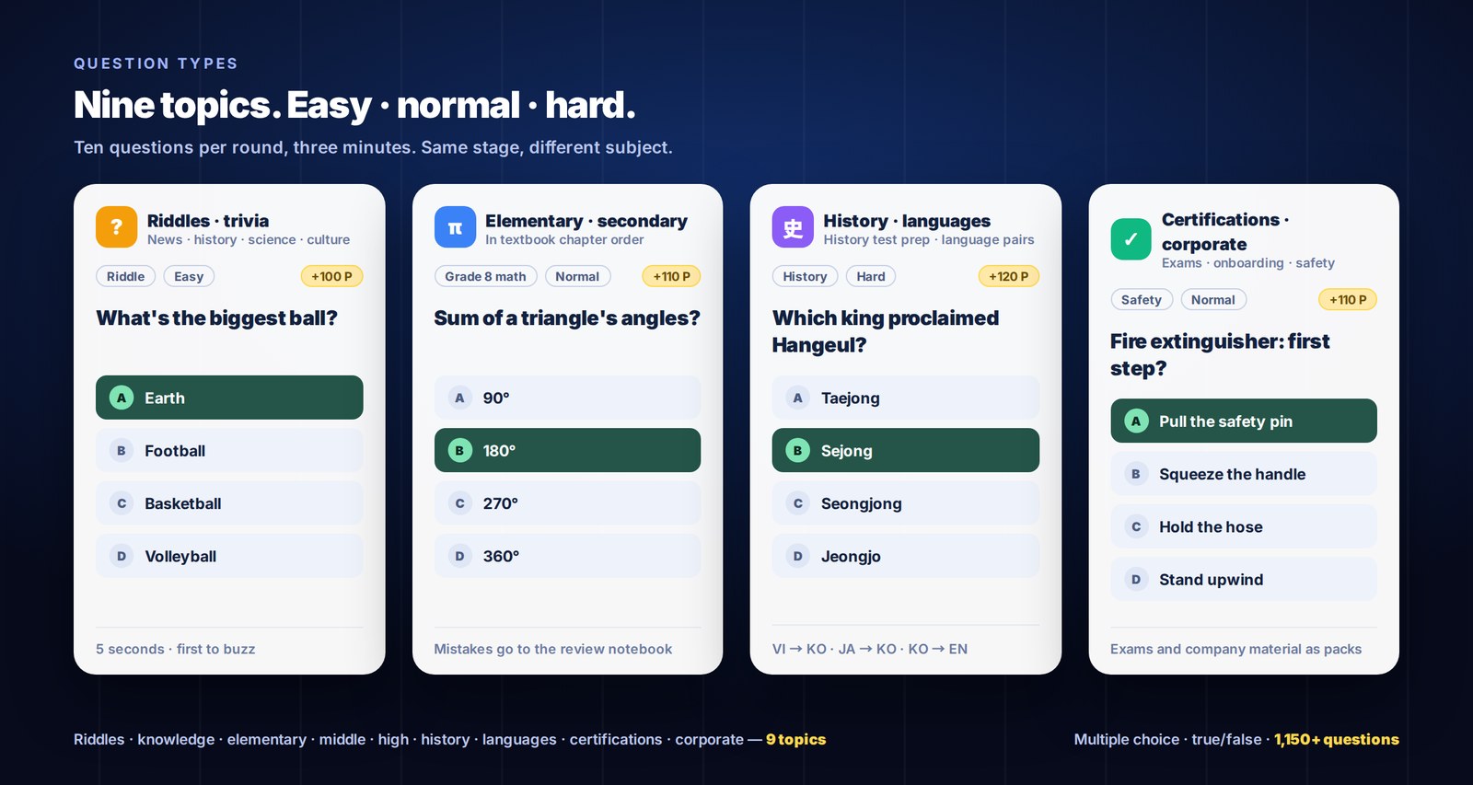Click the Grade 8 math tag

[485, 276]
